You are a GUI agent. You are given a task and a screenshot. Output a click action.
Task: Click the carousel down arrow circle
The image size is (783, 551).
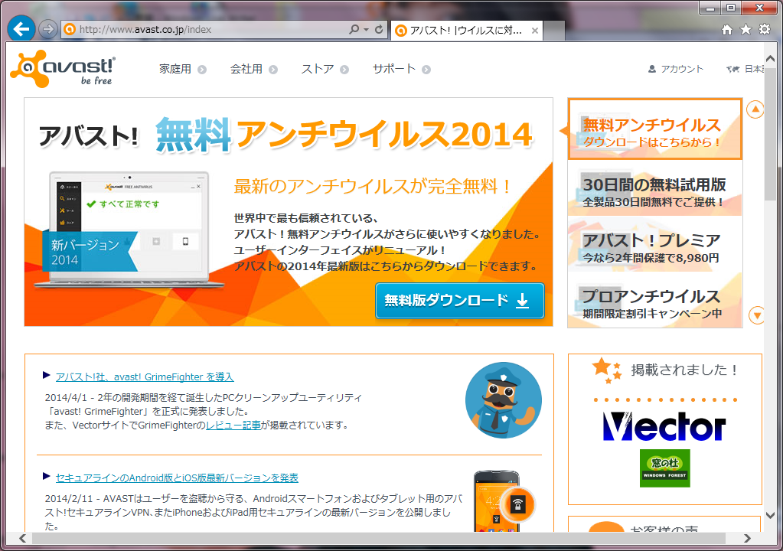pyautogui.click(x=757, y=315)
